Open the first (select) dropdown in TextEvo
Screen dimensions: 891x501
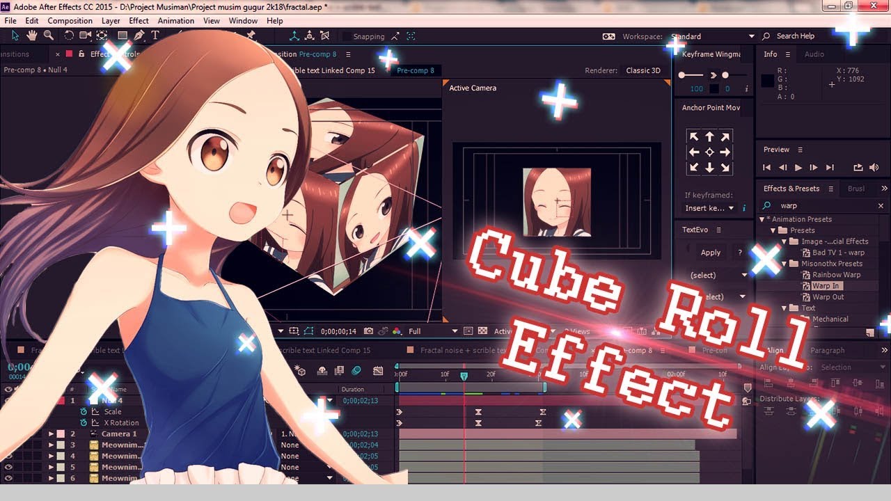[x=718, y=275]
